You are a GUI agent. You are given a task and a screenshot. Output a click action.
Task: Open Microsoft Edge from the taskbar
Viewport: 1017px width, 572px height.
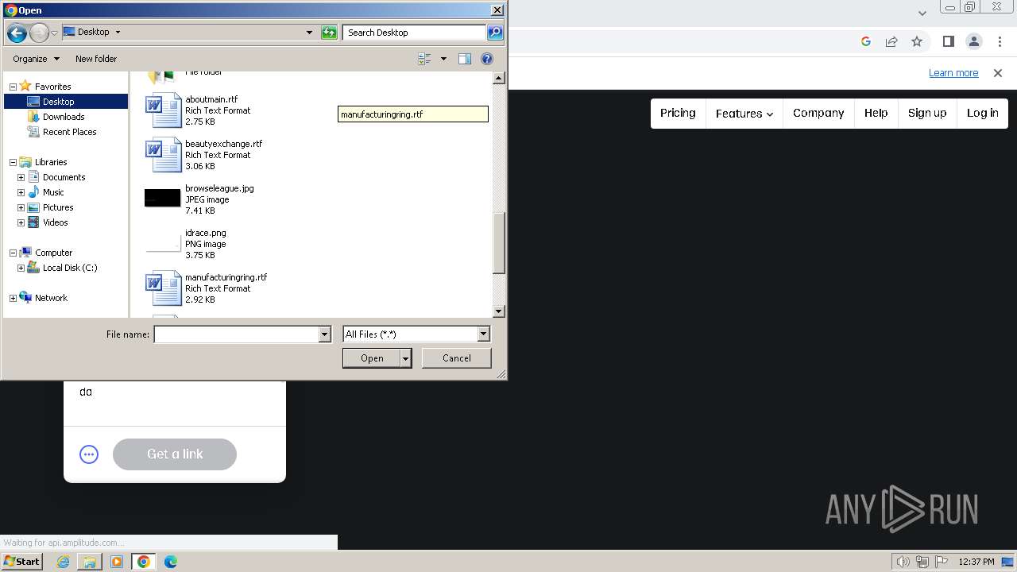point(171,562)
